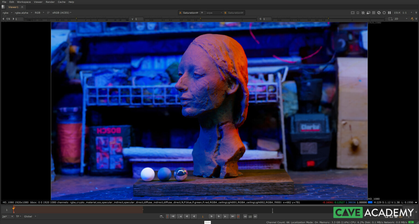Click the playback loop mode icon
Image resolution: width=419 pixels, height=224 pixels.
pos(161,216)
